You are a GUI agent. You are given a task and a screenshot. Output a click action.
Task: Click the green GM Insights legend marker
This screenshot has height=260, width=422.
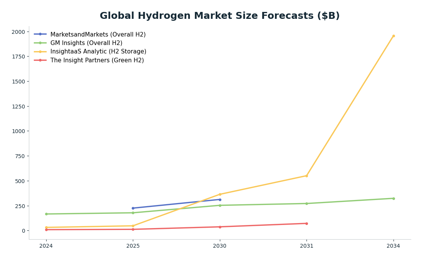click(x=40, y=43)
